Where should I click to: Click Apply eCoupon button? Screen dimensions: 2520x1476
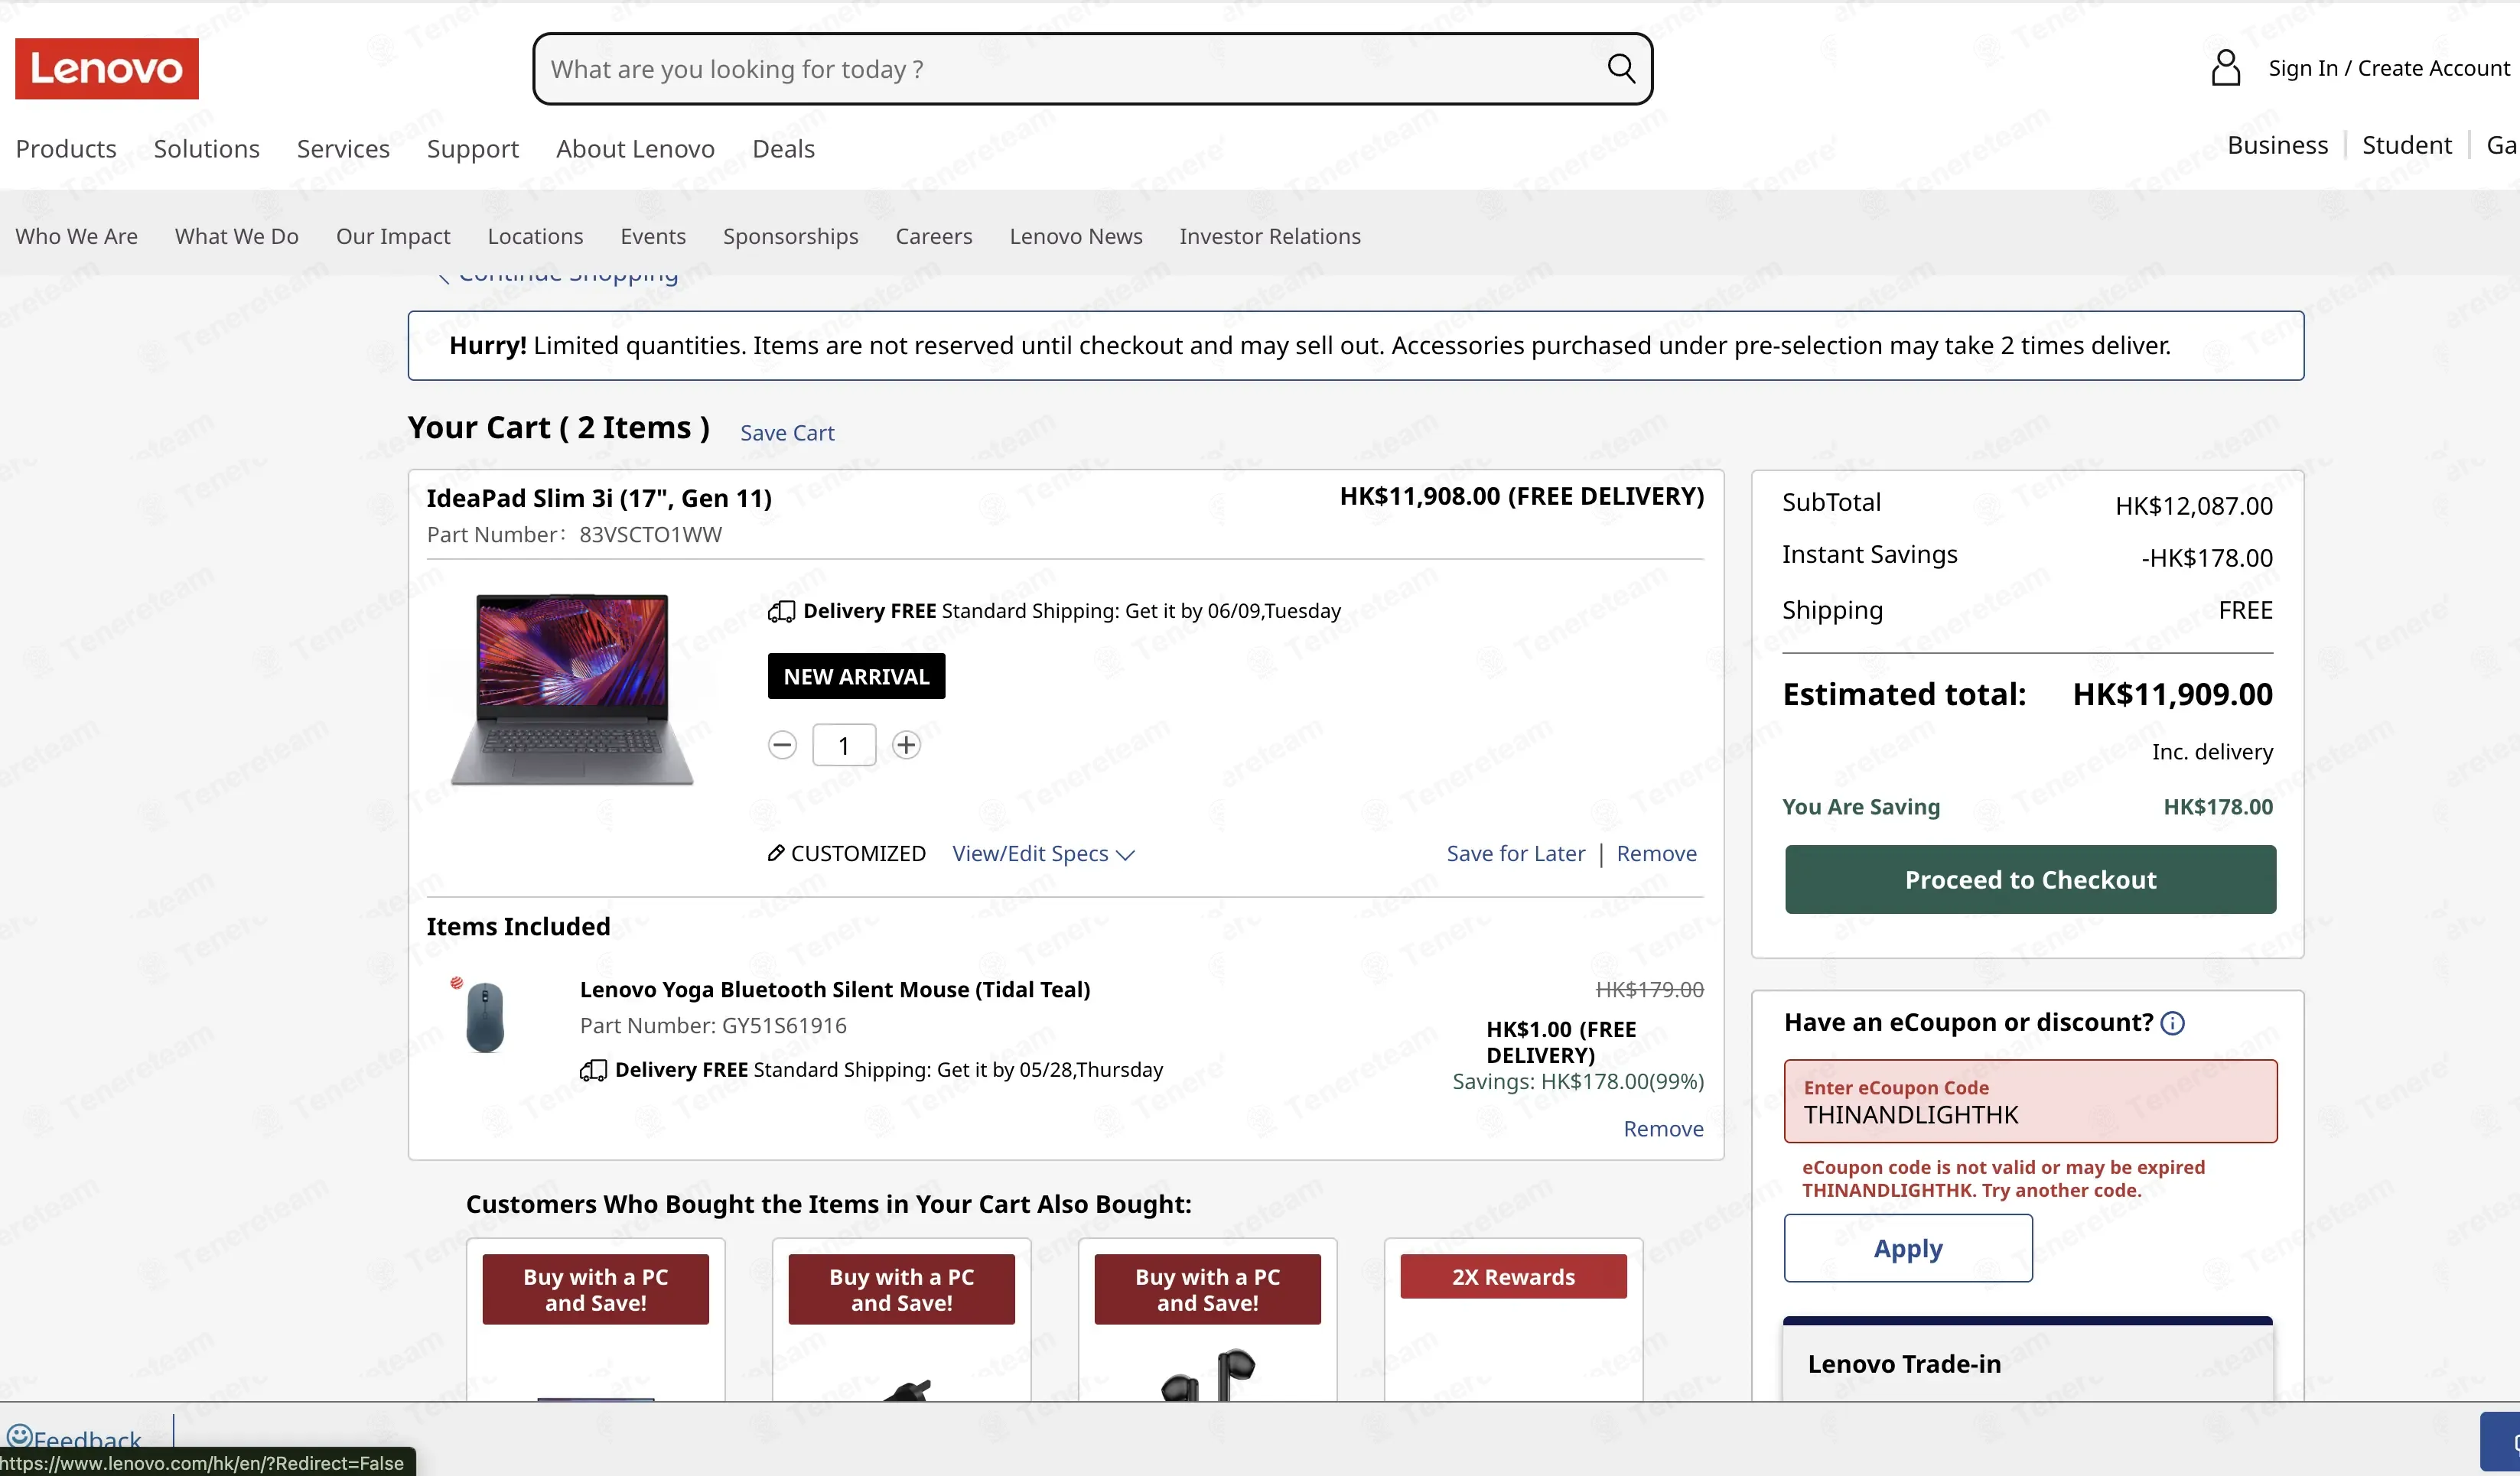(x=1908, y=1248)
